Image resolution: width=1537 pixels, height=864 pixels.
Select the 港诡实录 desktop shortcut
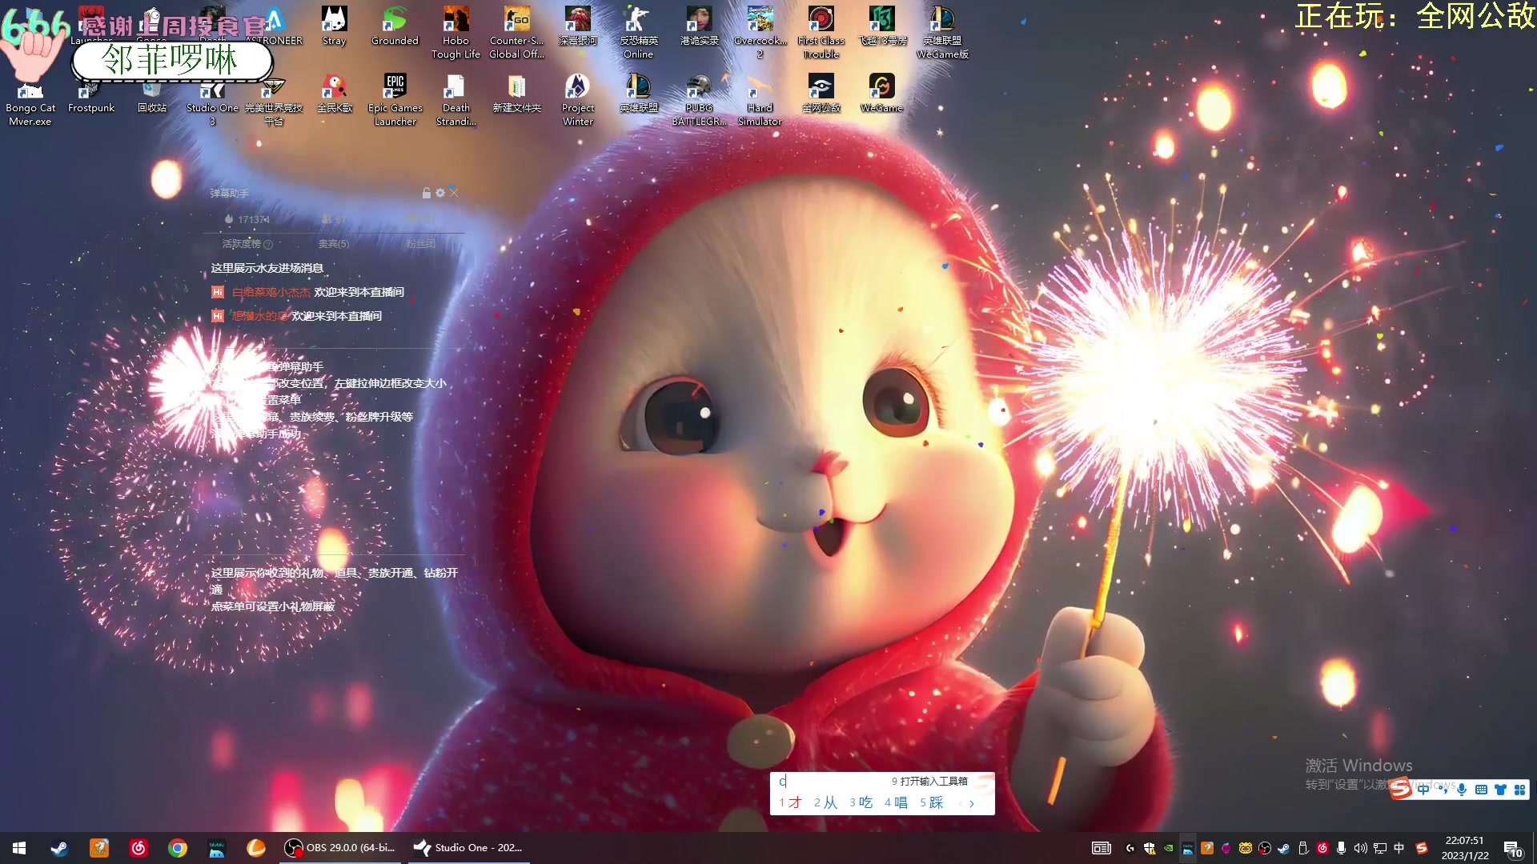(x=699, y=26)
